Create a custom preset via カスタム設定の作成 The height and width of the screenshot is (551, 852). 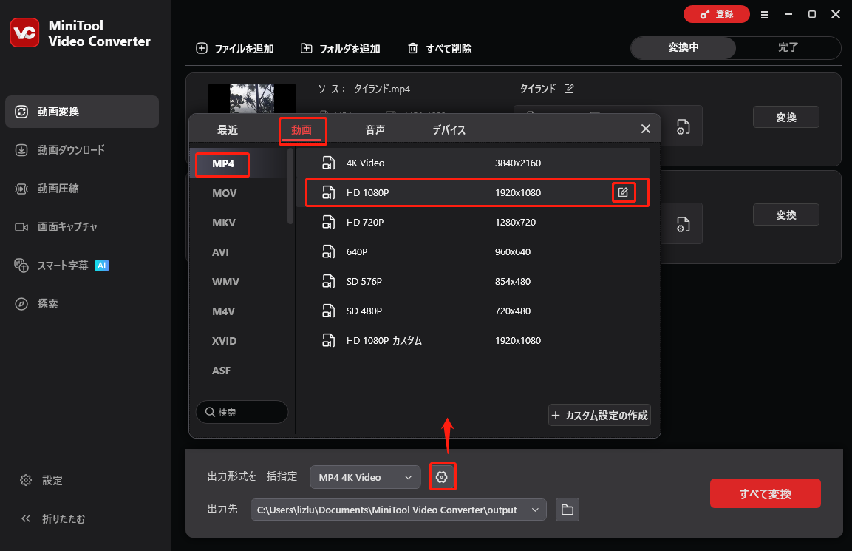click(x=599, y=416)
